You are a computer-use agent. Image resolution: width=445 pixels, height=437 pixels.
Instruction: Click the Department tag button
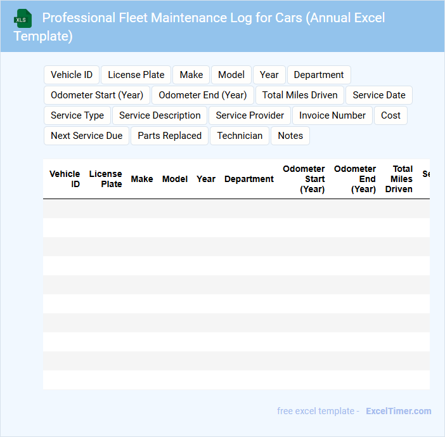tap(319, 75)
